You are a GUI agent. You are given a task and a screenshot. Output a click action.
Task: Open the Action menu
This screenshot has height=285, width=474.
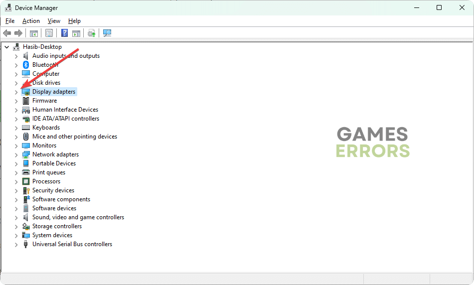(x=31, y=21)
